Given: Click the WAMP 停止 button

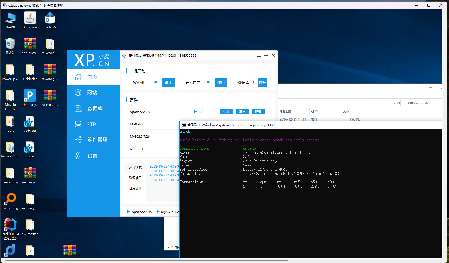Looking at the screenshot, I should click(x=168, y=82).
